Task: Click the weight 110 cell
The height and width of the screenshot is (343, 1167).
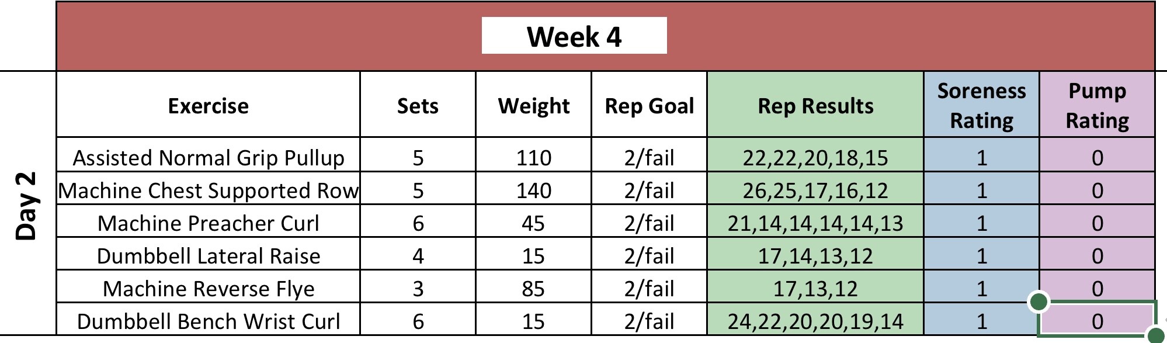Action: pos(533,158)
